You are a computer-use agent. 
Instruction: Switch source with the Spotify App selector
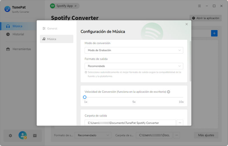[65, 6]
